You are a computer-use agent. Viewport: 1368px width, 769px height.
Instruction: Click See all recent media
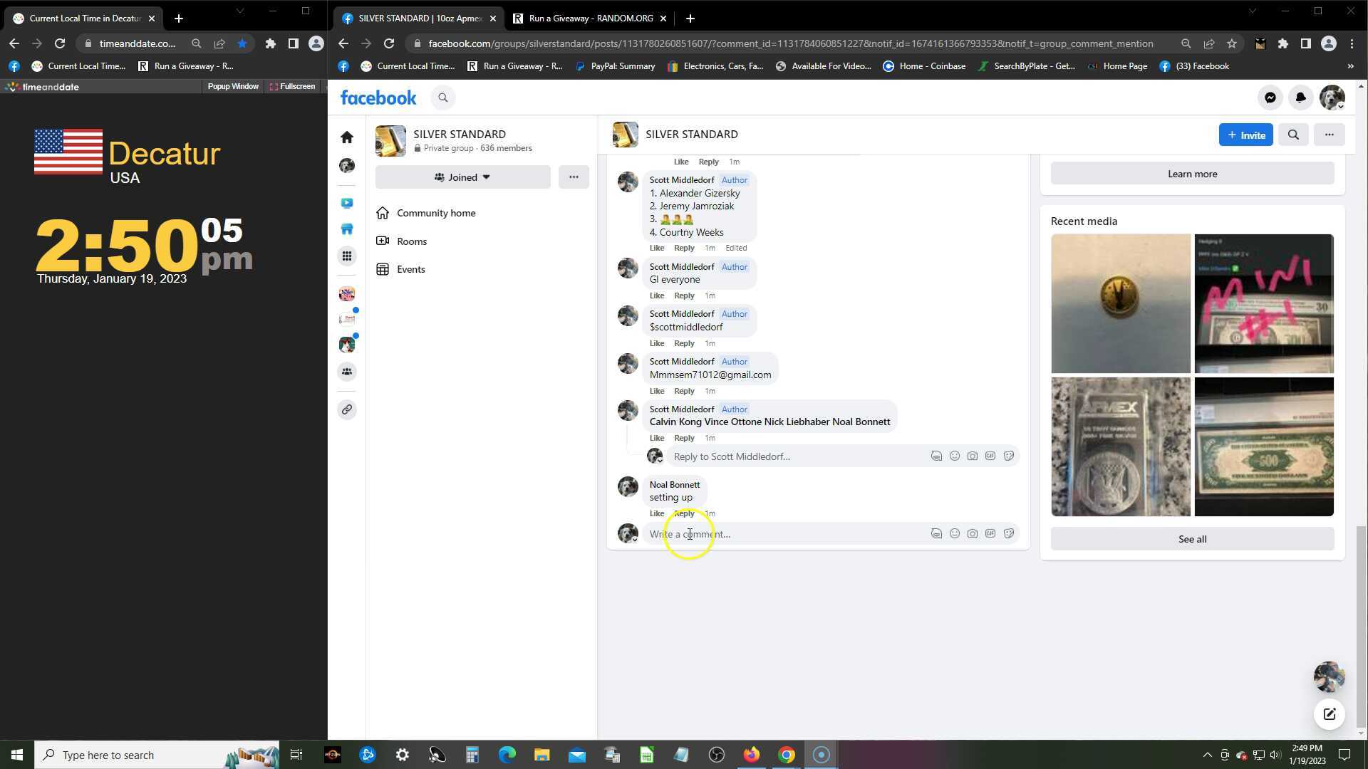[1192, 539]
